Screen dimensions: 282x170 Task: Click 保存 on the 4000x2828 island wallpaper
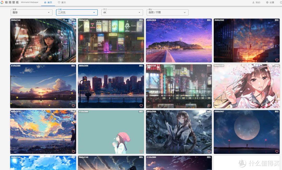[209, 20]
